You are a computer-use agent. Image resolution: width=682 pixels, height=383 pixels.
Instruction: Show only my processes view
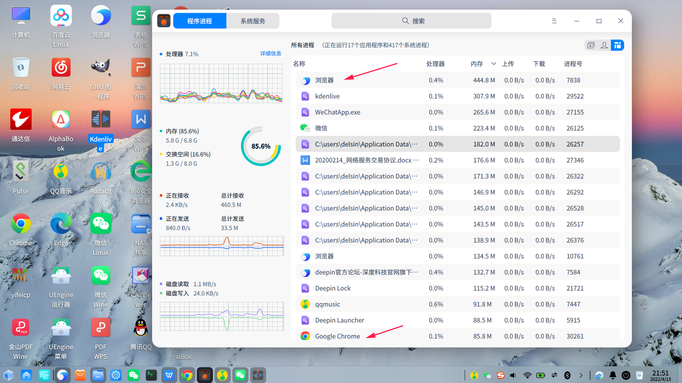click(x=604, y=45)
